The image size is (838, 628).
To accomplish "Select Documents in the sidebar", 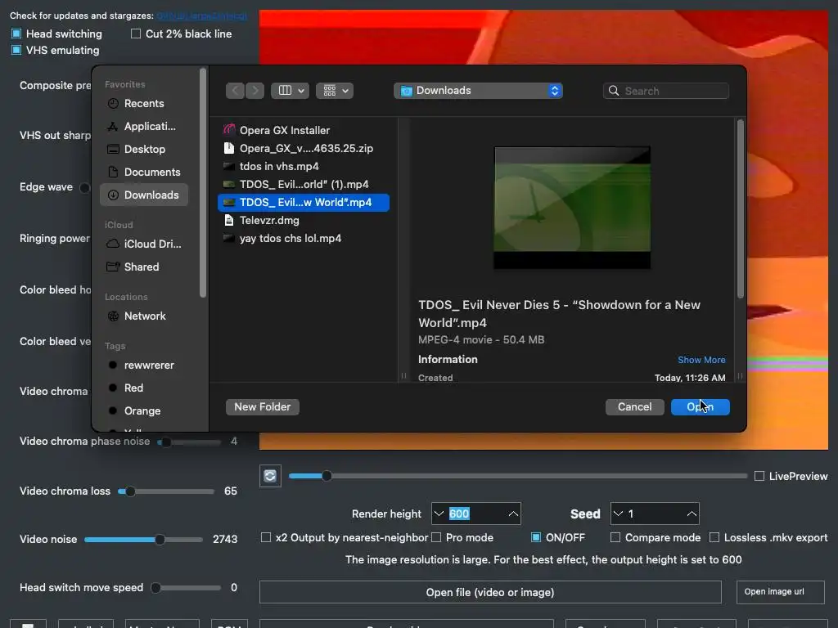I will [144, 173].
